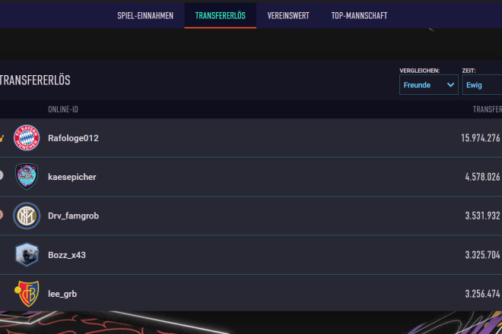
Task: Open Drv_famgrob's player name link
Action: click(73, 216)
